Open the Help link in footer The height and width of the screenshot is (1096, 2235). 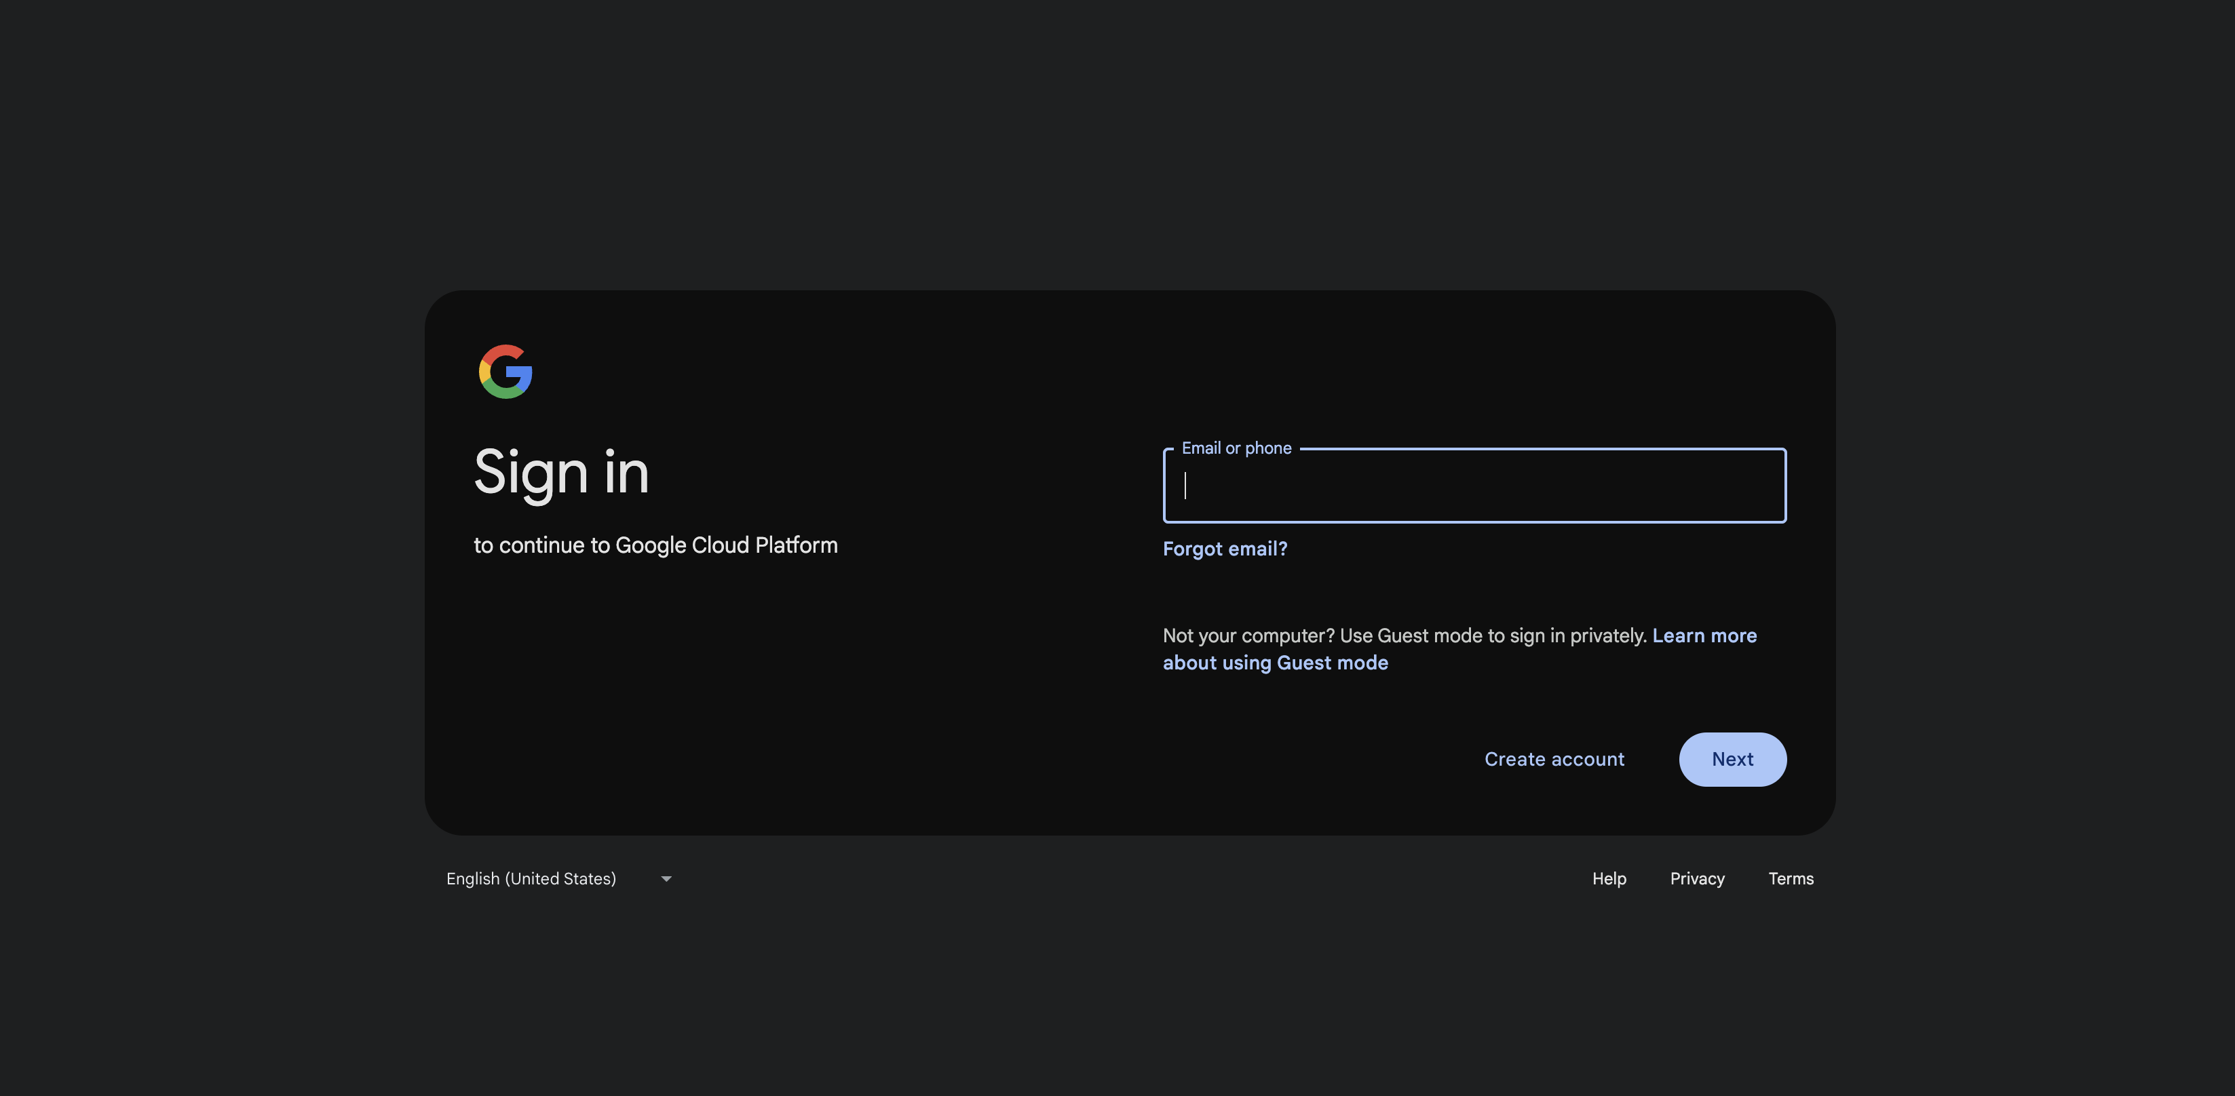[x=1609, y=878]
